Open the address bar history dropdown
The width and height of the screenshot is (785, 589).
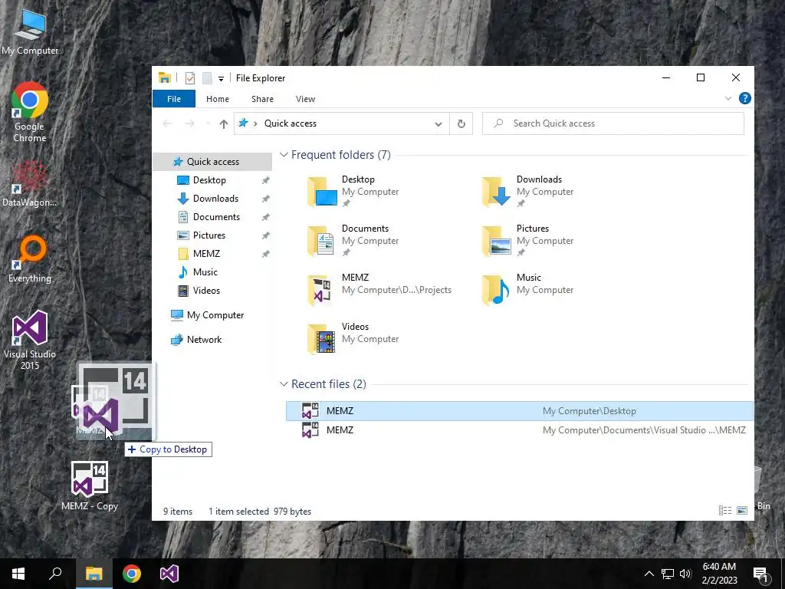click(438, 123)
